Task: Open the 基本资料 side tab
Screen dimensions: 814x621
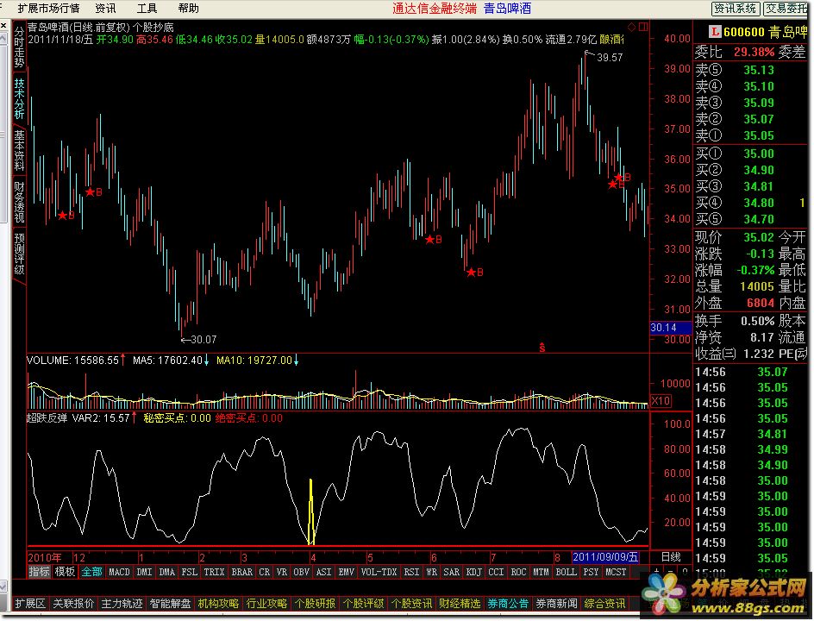Action: [x=19, y=151]
